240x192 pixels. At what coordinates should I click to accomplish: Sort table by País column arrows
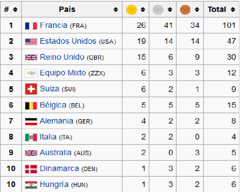click(x=116, y=10)
